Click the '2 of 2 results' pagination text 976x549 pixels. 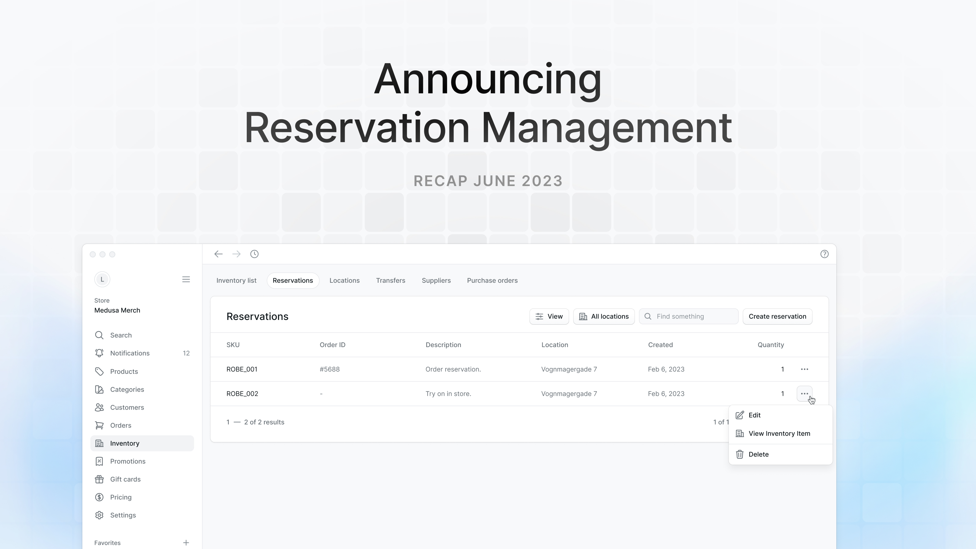(x=264, y=422)
